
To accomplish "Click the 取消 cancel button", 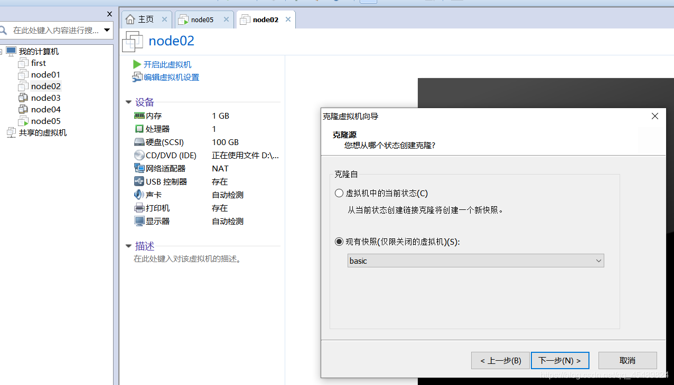I will [x=628, y=361].
